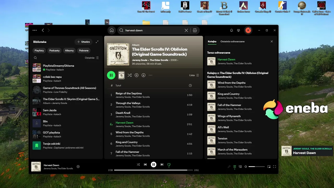Click the Utwórz create button

[x=83, y=42]
